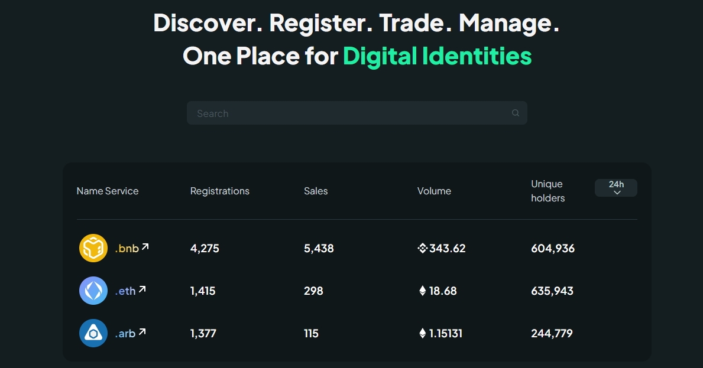This screenshot has height=368, width=703.
Task: Click the BNB token symbol beside 343.62
Action: click(422, 248)
